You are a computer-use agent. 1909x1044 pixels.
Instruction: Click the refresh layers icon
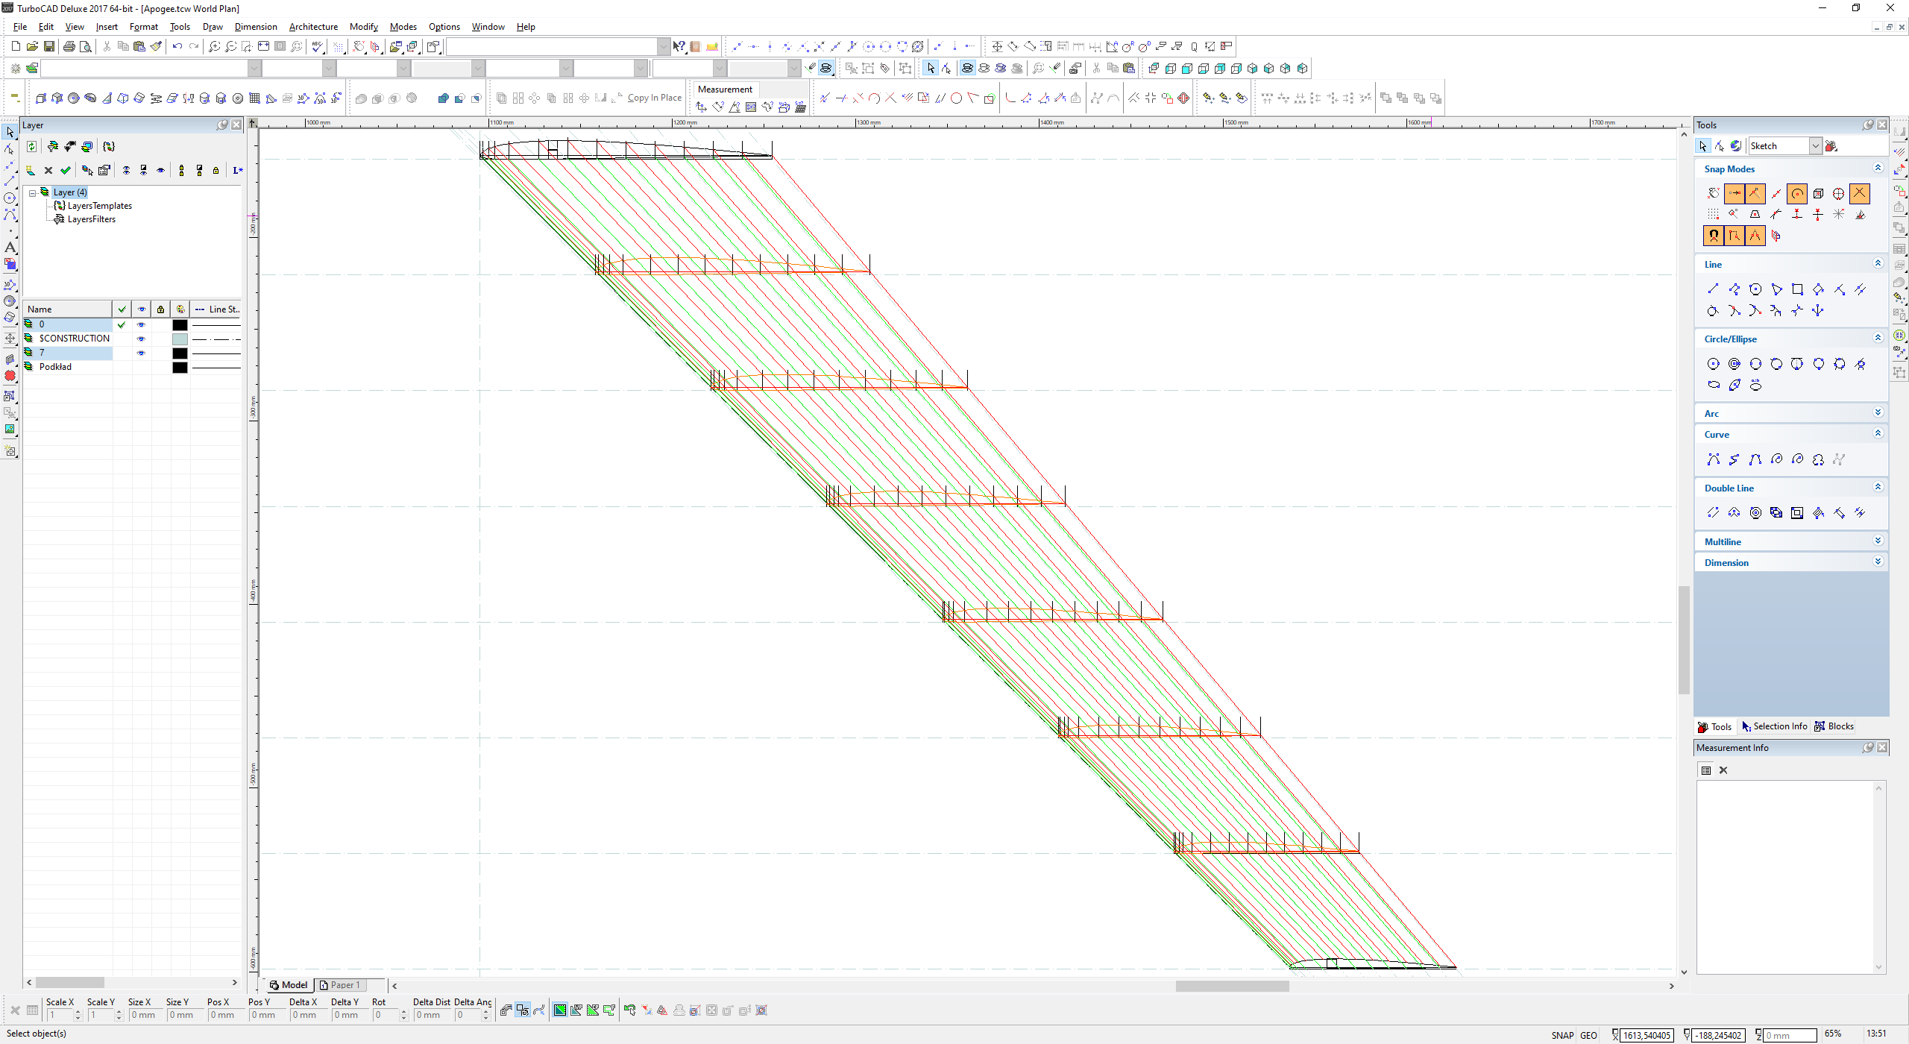click(x=31, y=147)
